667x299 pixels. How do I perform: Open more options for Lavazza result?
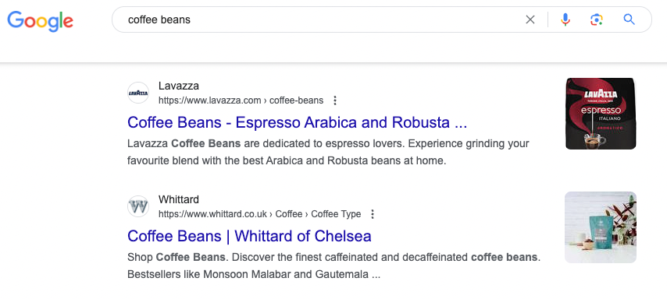(335, 100)
